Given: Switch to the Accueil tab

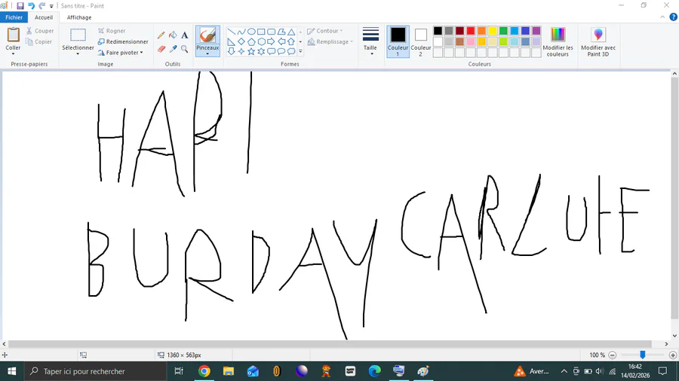Looking at the screenshot, I should (x=44, y=17).
